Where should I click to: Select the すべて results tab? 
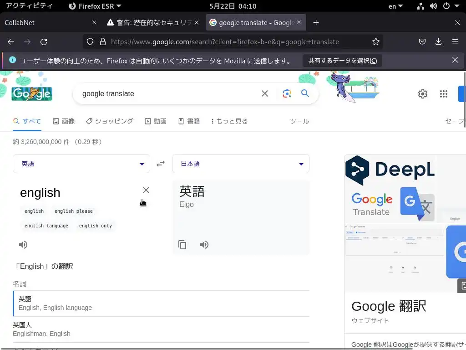click(27, 121)
